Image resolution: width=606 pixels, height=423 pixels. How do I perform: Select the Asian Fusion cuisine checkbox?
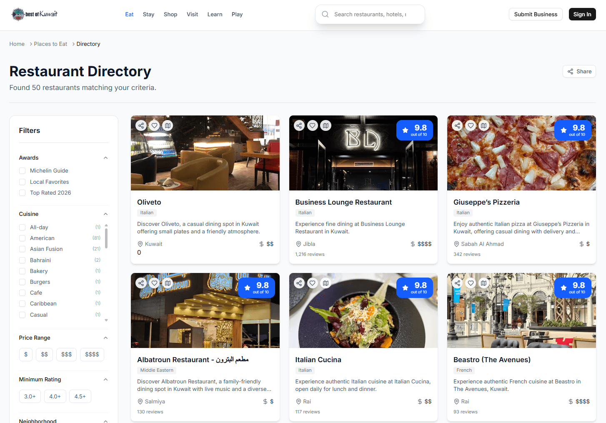point(22,249)
